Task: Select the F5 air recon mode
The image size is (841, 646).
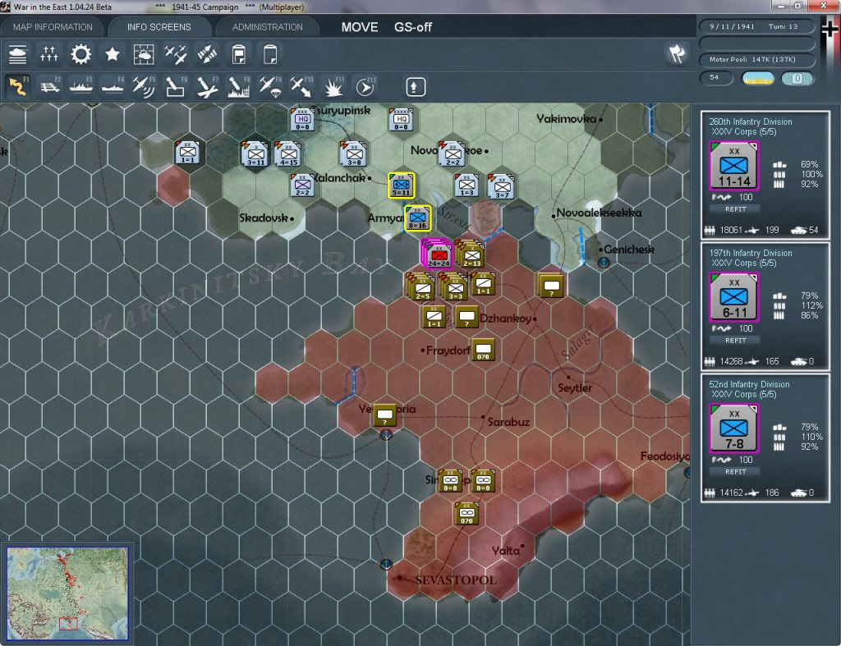Action: 144,87
